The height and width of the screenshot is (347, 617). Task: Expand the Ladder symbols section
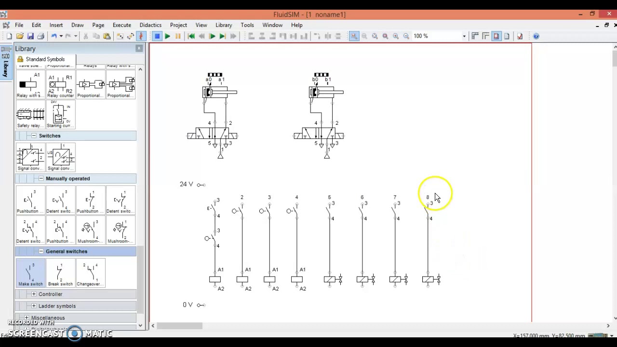click(34, 306)
